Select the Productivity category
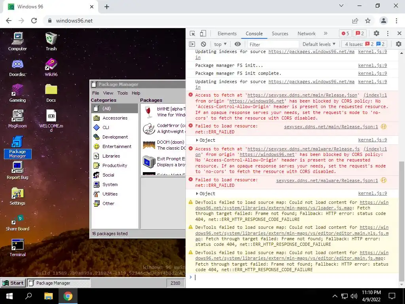The height and width of the screenshot is (304, 405). (x=115, y=165)
